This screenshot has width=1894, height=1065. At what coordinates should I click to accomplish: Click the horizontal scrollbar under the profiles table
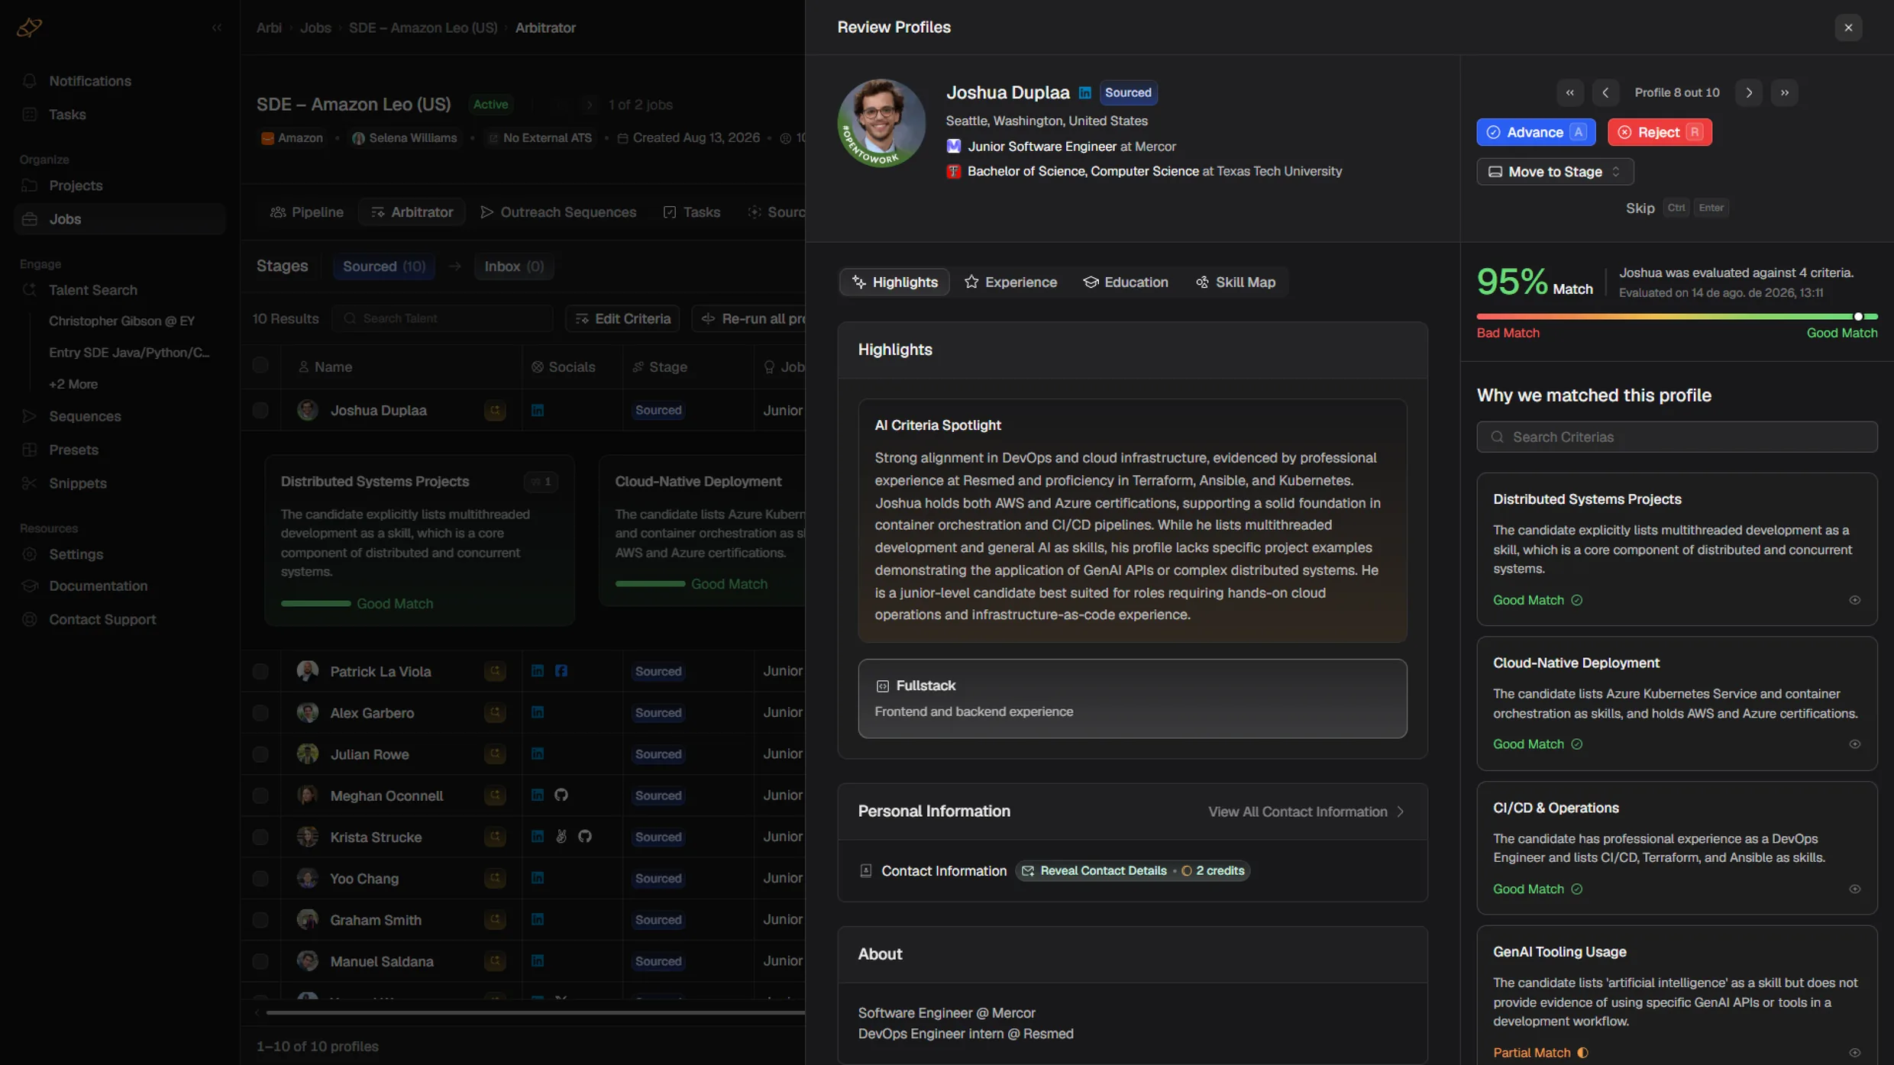click(x=535, y=1012)
